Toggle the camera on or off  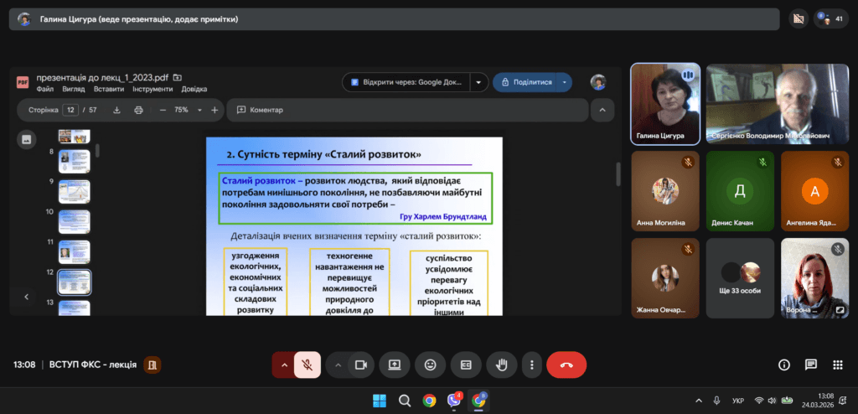[361, 365]
